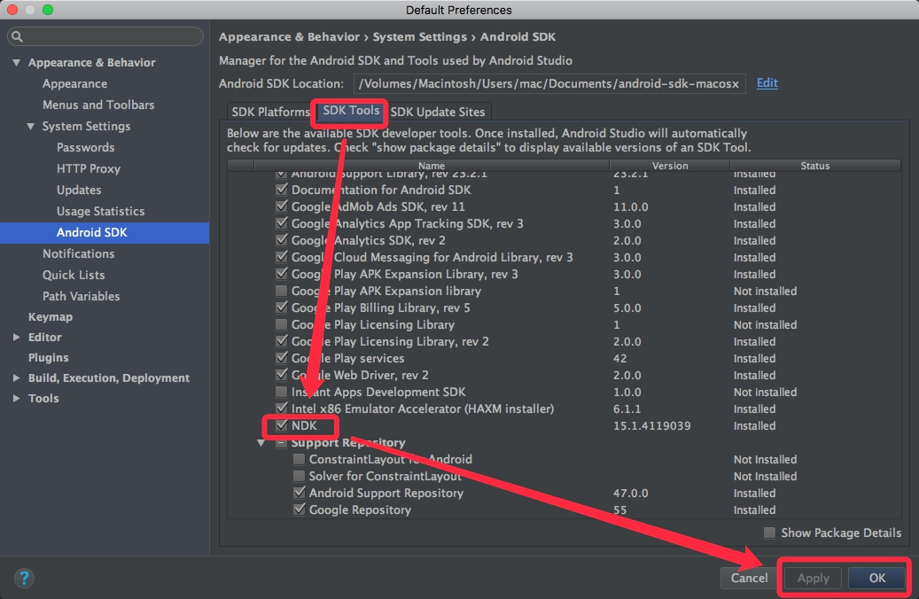Image resolution: width=919 pixels, height=599 pixels.
Task: Uncheck Google Web Driver, rev 2
Action: tap(281, 375)
